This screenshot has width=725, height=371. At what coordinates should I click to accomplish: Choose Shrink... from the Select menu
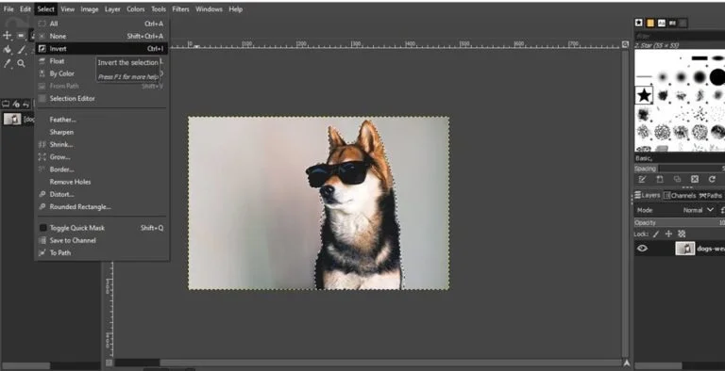102,144
